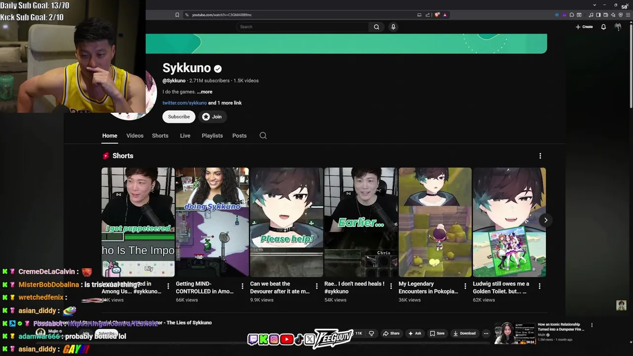Open the 'doing Sykkuno' short thumbnail
This screenshot has height=356, width=633.
212,222
